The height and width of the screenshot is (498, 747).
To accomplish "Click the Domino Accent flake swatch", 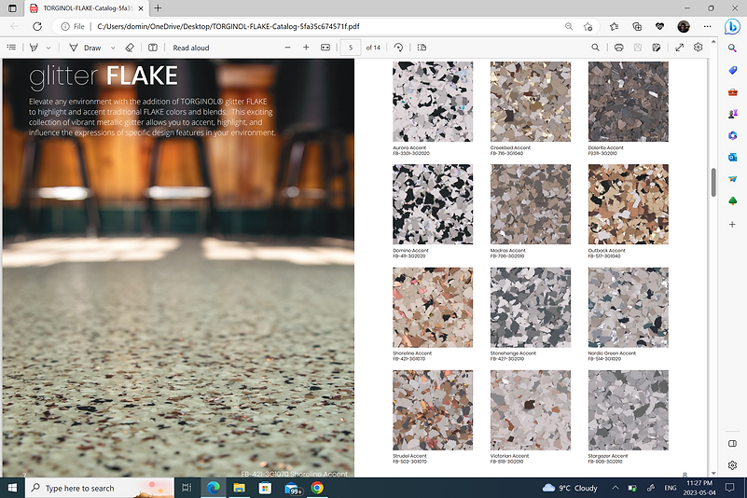I will click(x=433, y=204).
